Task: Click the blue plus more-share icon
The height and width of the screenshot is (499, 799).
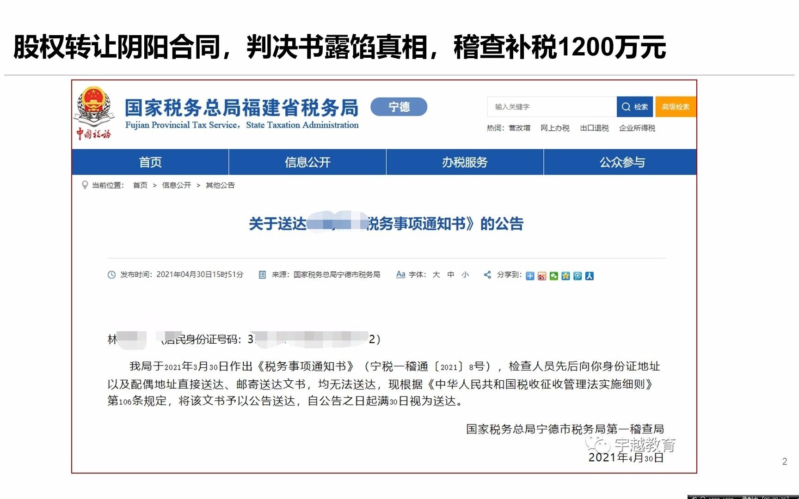Action: (530, 276)
